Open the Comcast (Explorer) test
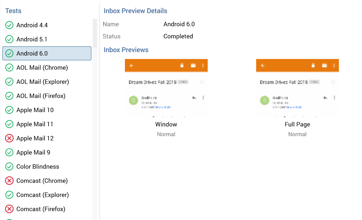362x220 pixels. coord(43,195)
